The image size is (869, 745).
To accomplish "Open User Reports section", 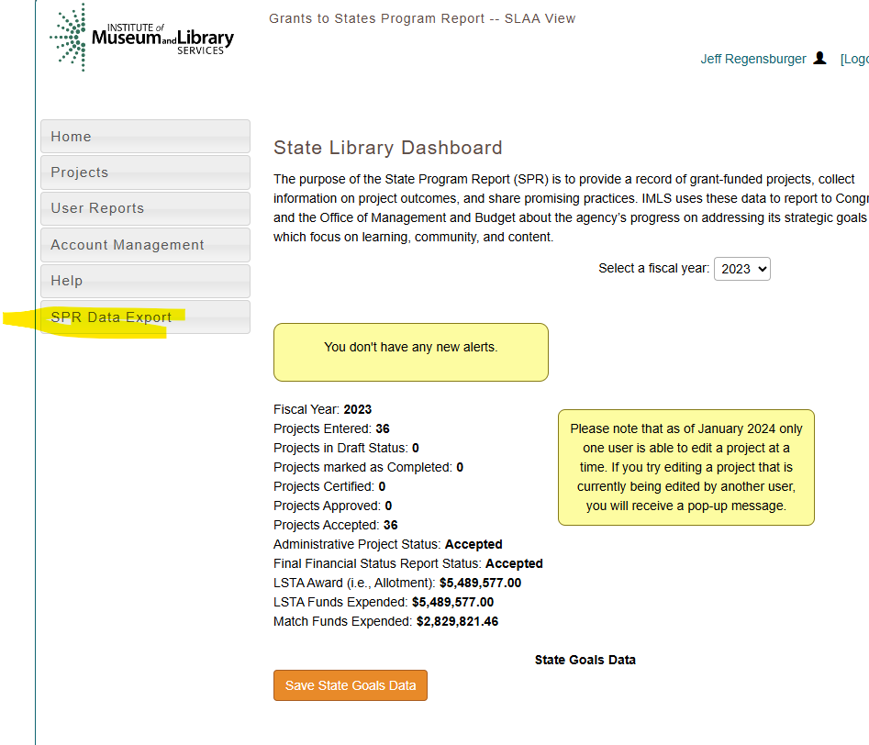I will point(145,208).
